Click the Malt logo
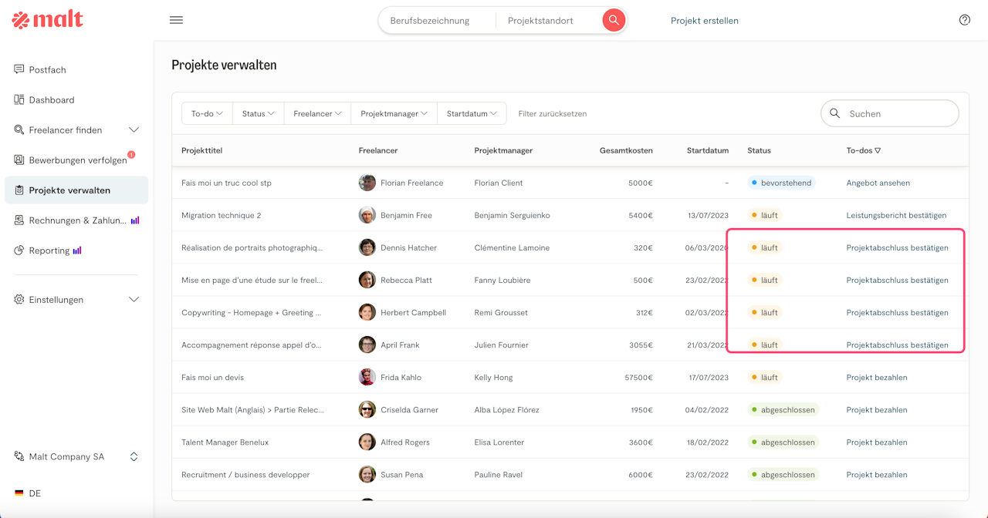The image size is (988, 518). coord(48,20)
